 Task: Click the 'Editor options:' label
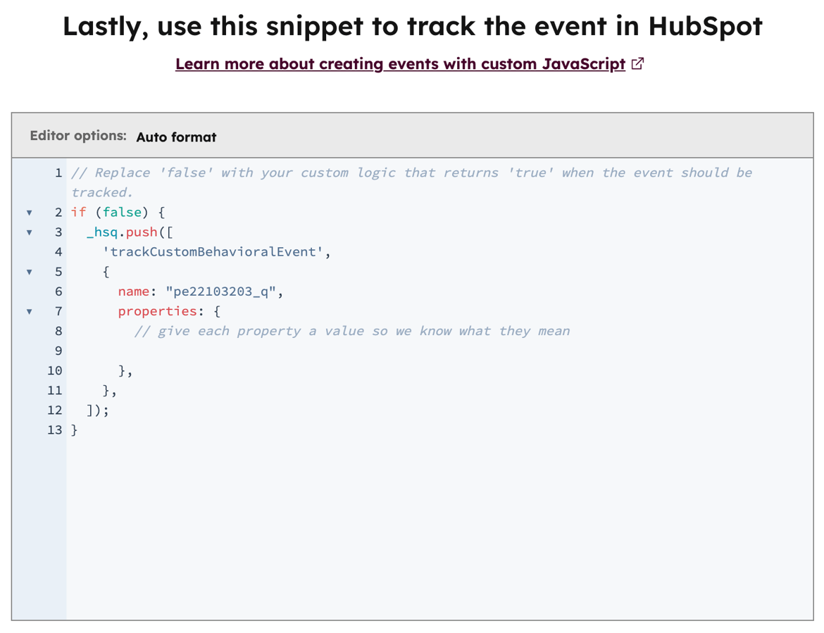point(78,136)
